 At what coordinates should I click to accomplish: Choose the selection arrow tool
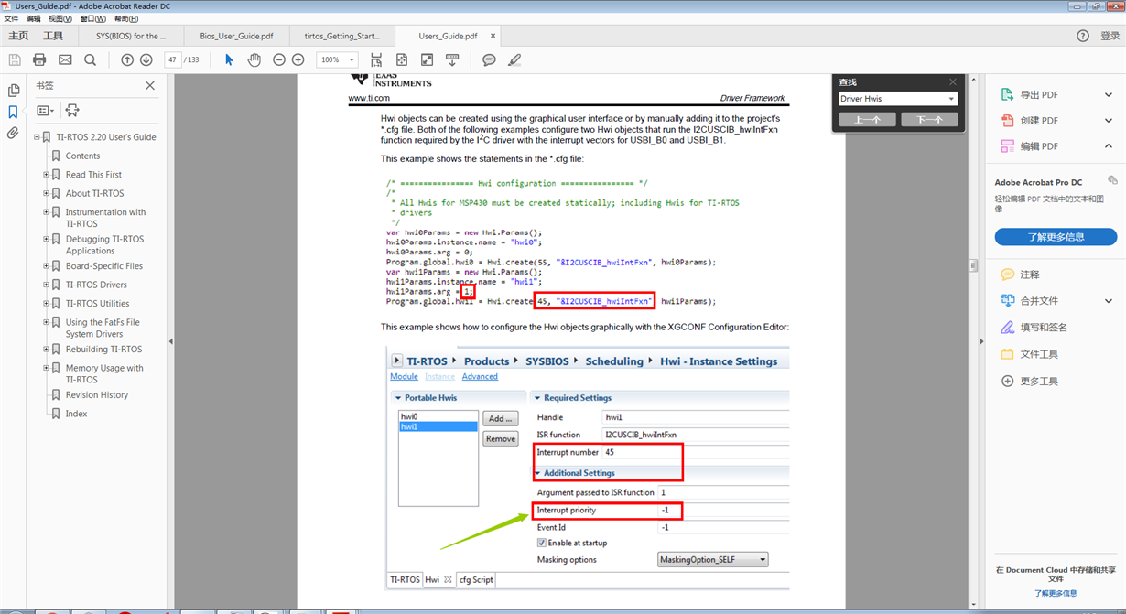click(x=229, y=59)
